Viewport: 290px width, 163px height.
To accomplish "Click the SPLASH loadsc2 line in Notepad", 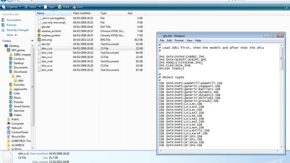I will [172, 68].
